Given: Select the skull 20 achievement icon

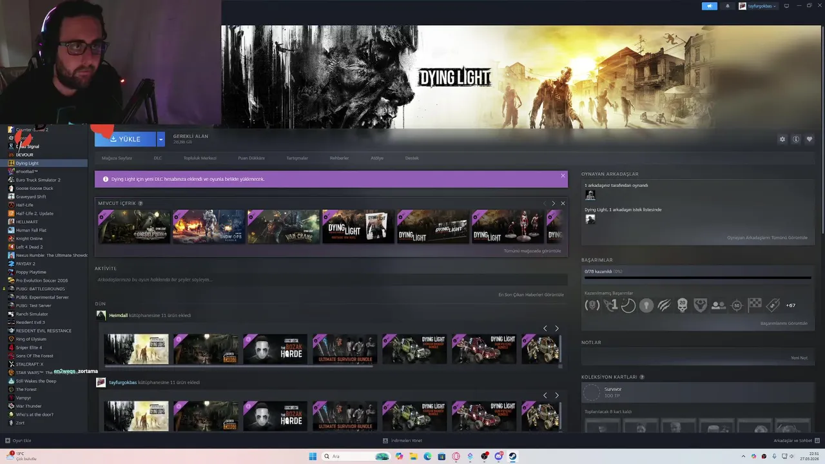Looking at the screenshot, I should click(682, 305).
